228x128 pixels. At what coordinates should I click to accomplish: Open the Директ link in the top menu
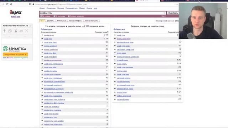tap(42, 9)
